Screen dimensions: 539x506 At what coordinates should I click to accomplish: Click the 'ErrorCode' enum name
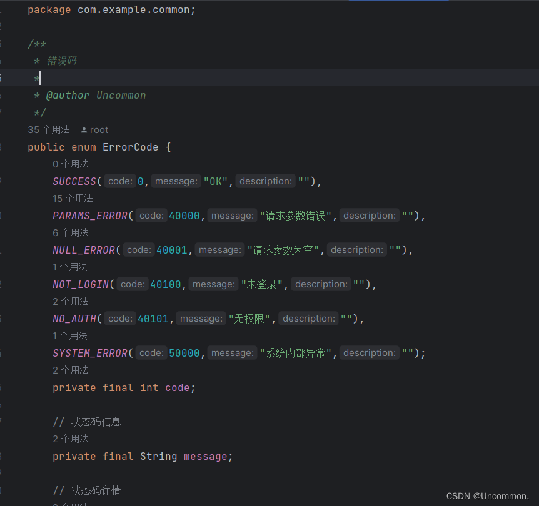(x=130, y=147)
